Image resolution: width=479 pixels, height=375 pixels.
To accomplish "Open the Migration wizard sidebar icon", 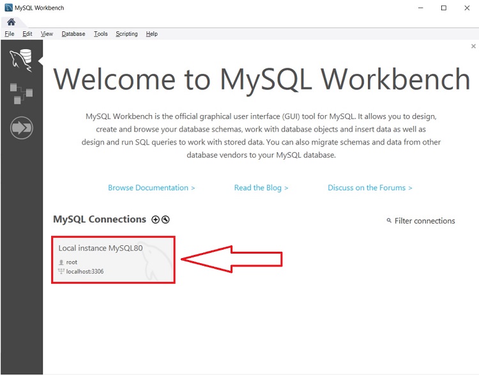I will pos(21,128).
